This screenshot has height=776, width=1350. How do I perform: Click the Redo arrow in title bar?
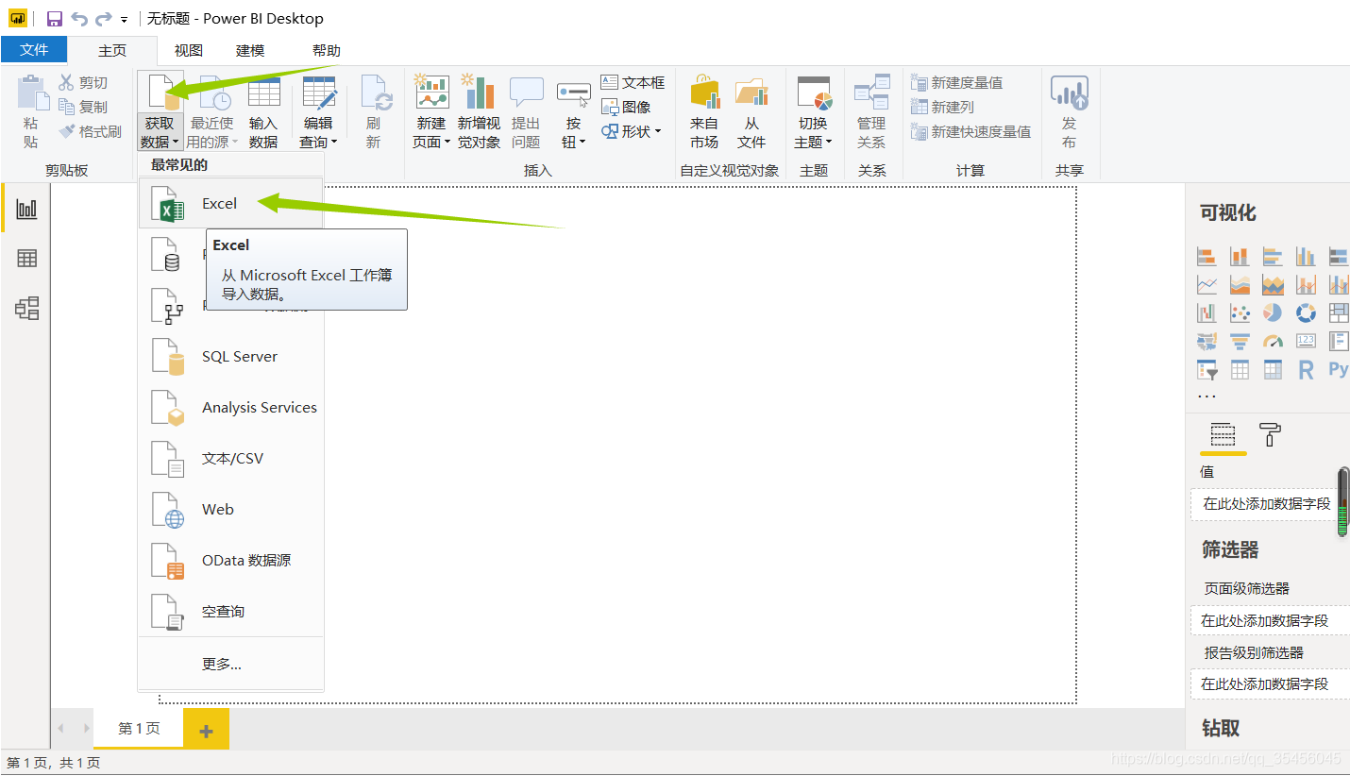(104, 19)
